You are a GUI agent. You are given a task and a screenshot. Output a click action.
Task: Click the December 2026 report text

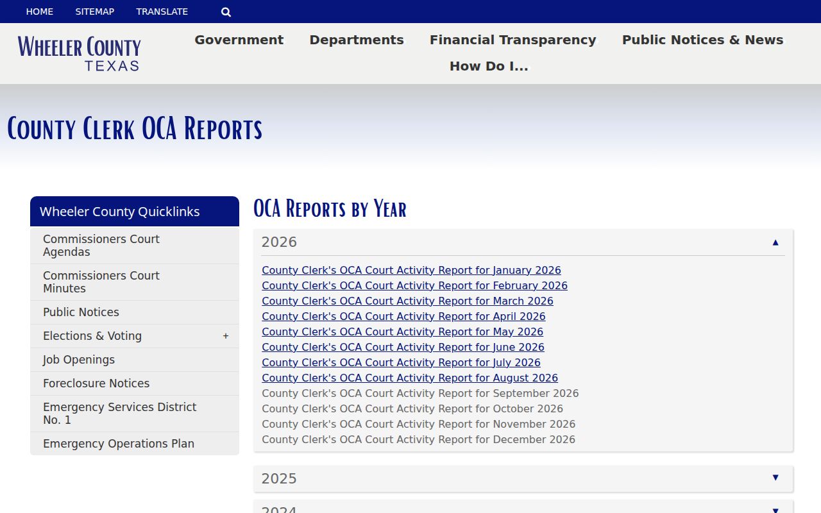418,440
